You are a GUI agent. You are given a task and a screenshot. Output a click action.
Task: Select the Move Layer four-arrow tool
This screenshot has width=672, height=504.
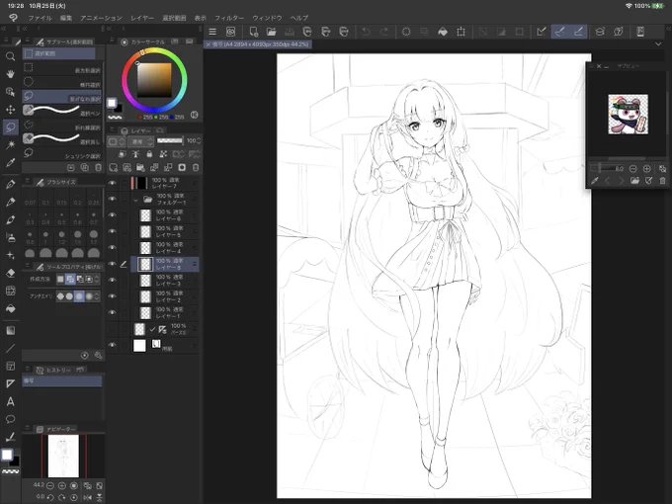10,110
